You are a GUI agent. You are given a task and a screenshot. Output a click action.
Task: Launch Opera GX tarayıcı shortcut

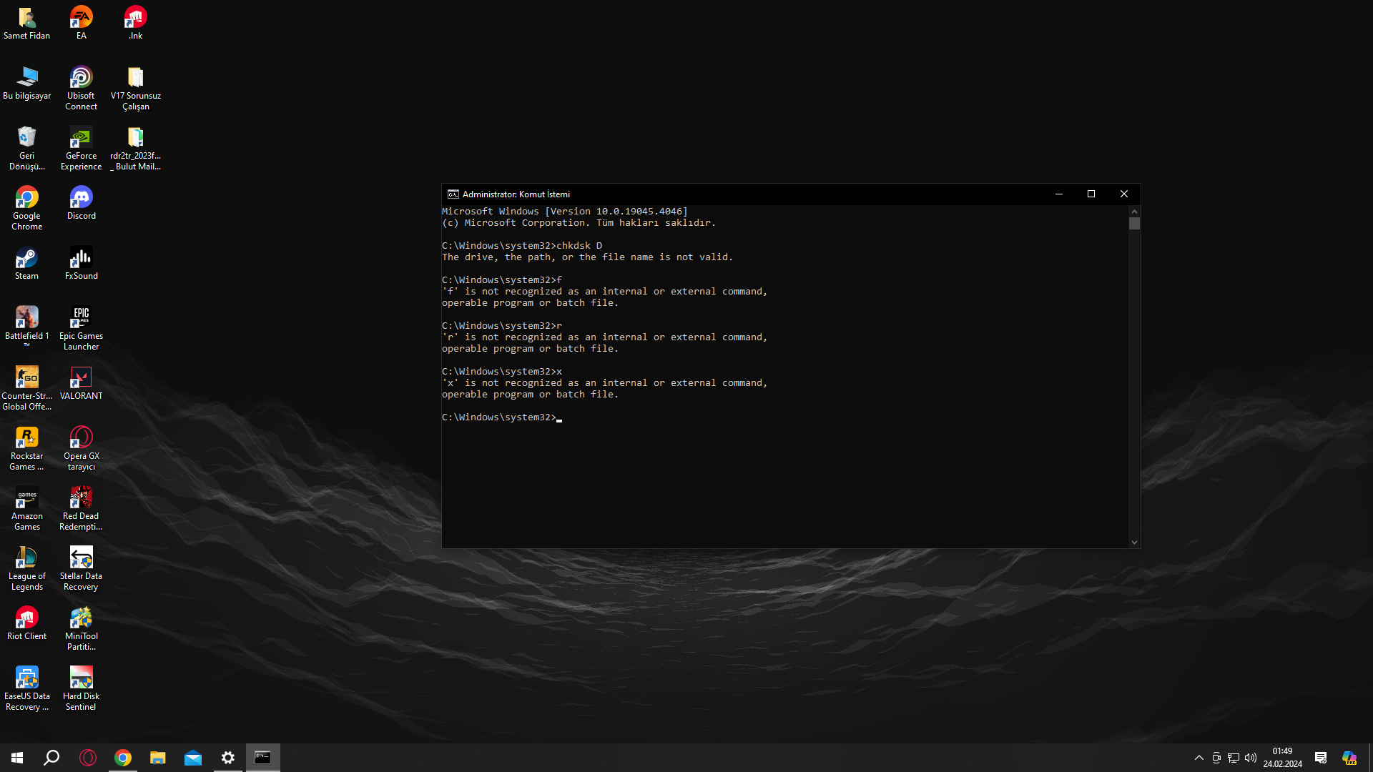click(x=81, y=449)
